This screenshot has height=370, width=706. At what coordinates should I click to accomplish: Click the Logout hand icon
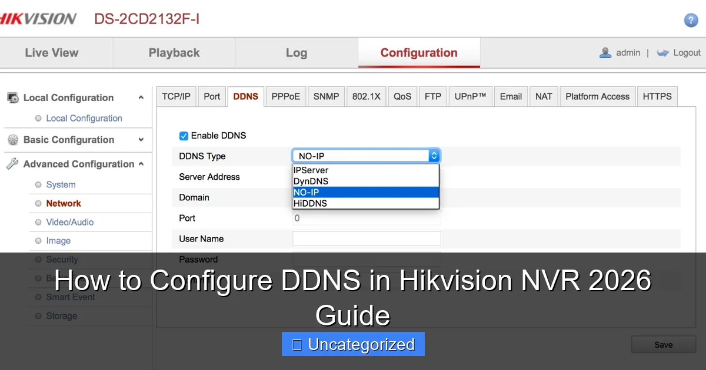pos(664,52)
